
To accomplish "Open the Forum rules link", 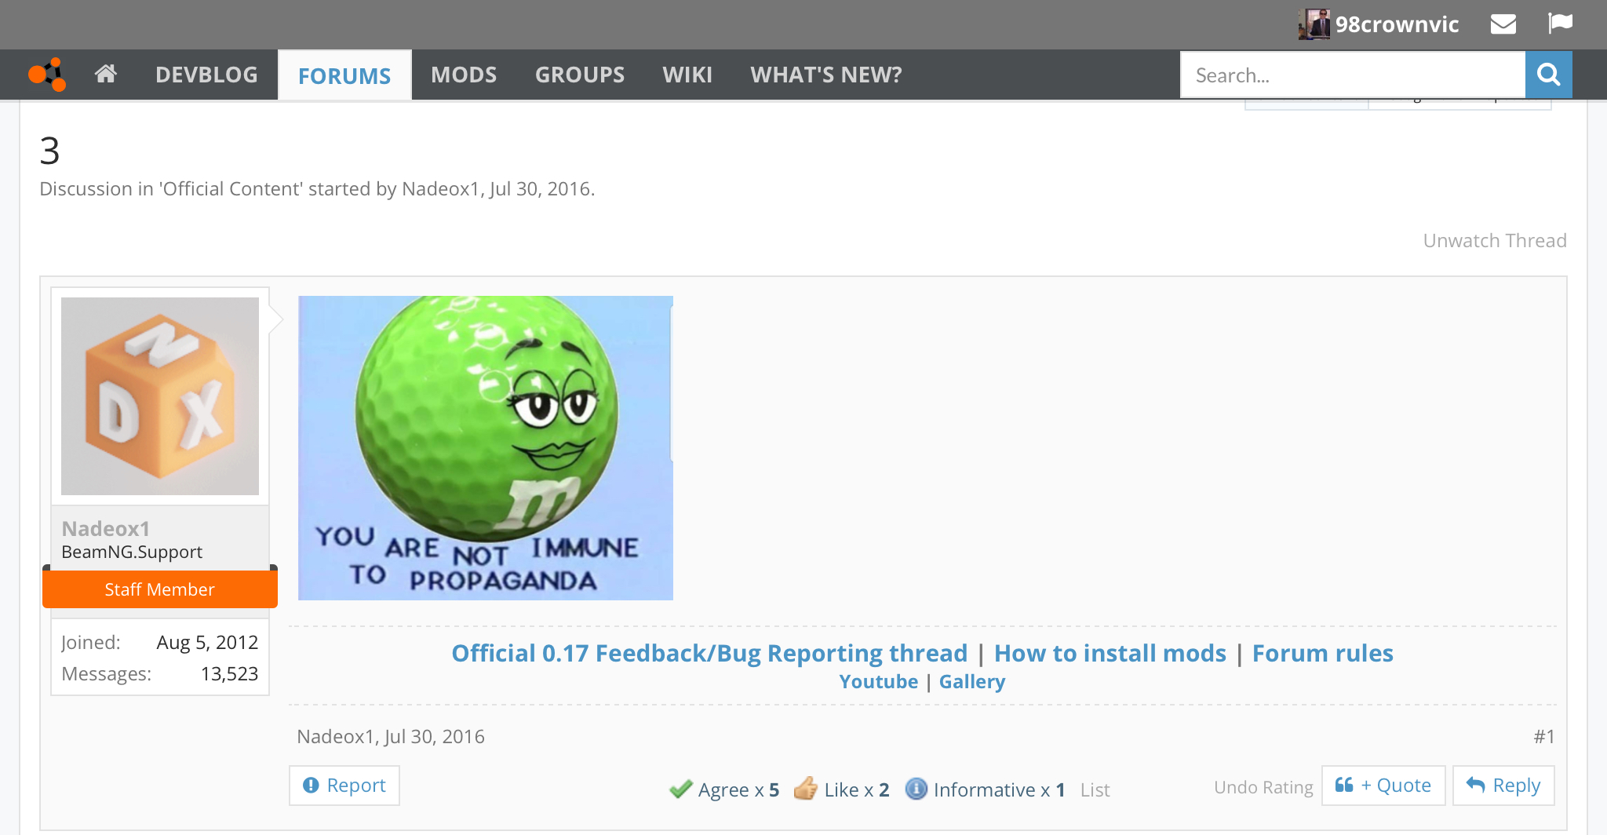I will [x=1322, y=653].
